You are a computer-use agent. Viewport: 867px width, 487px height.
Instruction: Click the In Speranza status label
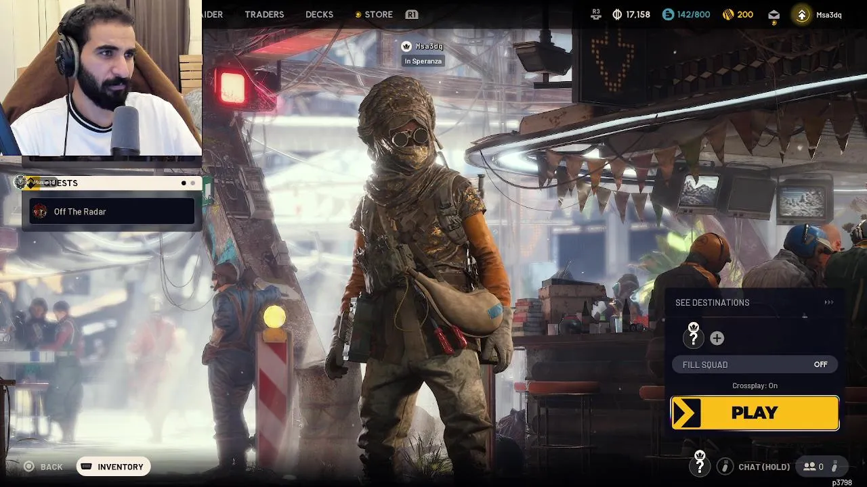(423, 62)
